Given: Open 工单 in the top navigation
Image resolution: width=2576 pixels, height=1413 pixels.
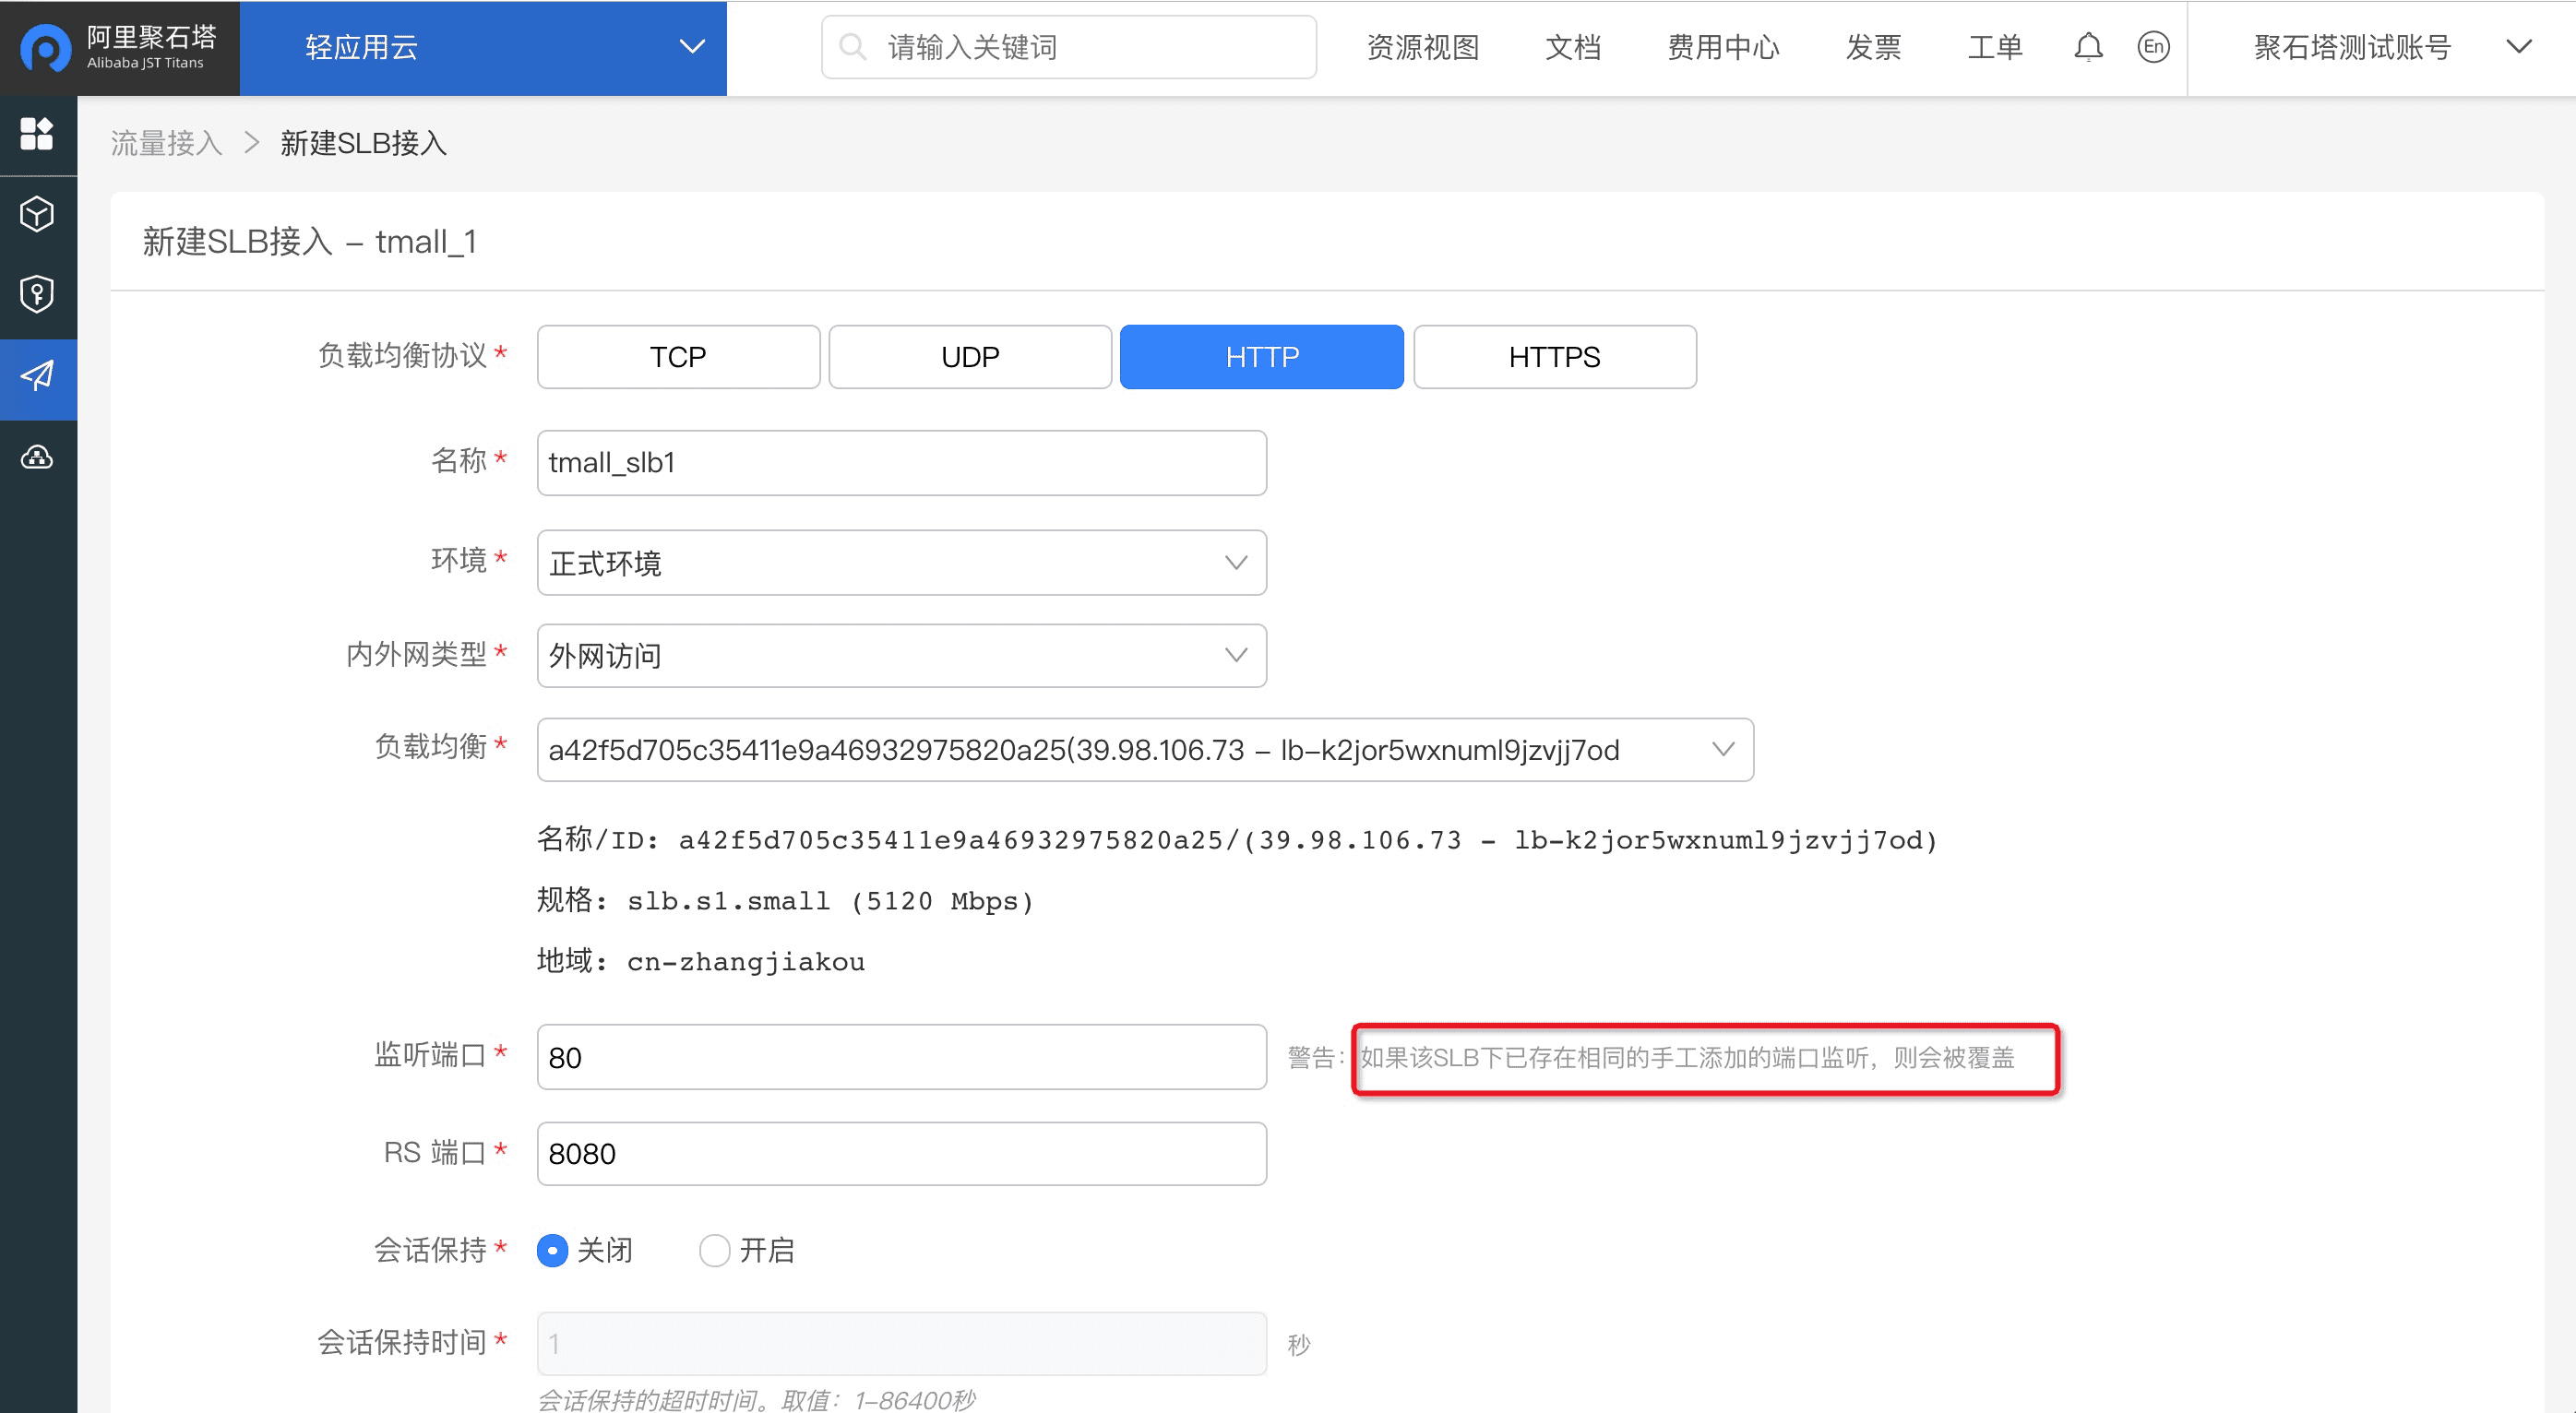Looking at the screenshot, I should [1995, 47].
